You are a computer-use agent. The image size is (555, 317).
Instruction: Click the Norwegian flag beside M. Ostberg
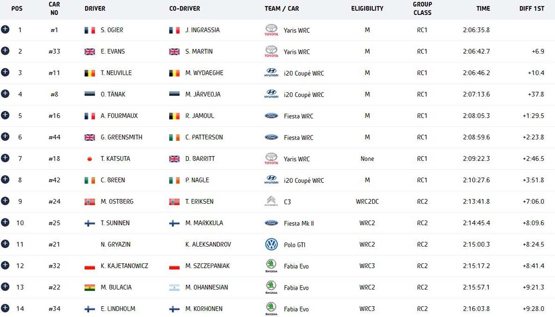pos(89,202)
